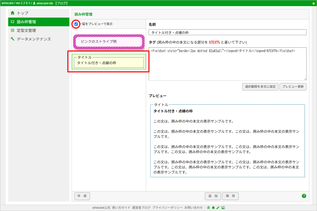Click the green house icon in footer

(x=213, y=208)
